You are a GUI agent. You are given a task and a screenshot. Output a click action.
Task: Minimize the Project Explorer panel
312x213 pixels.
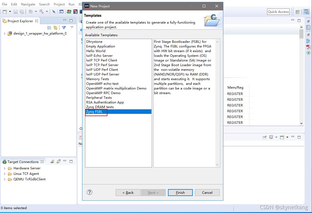pyautogui.click(x=65, y=20)
